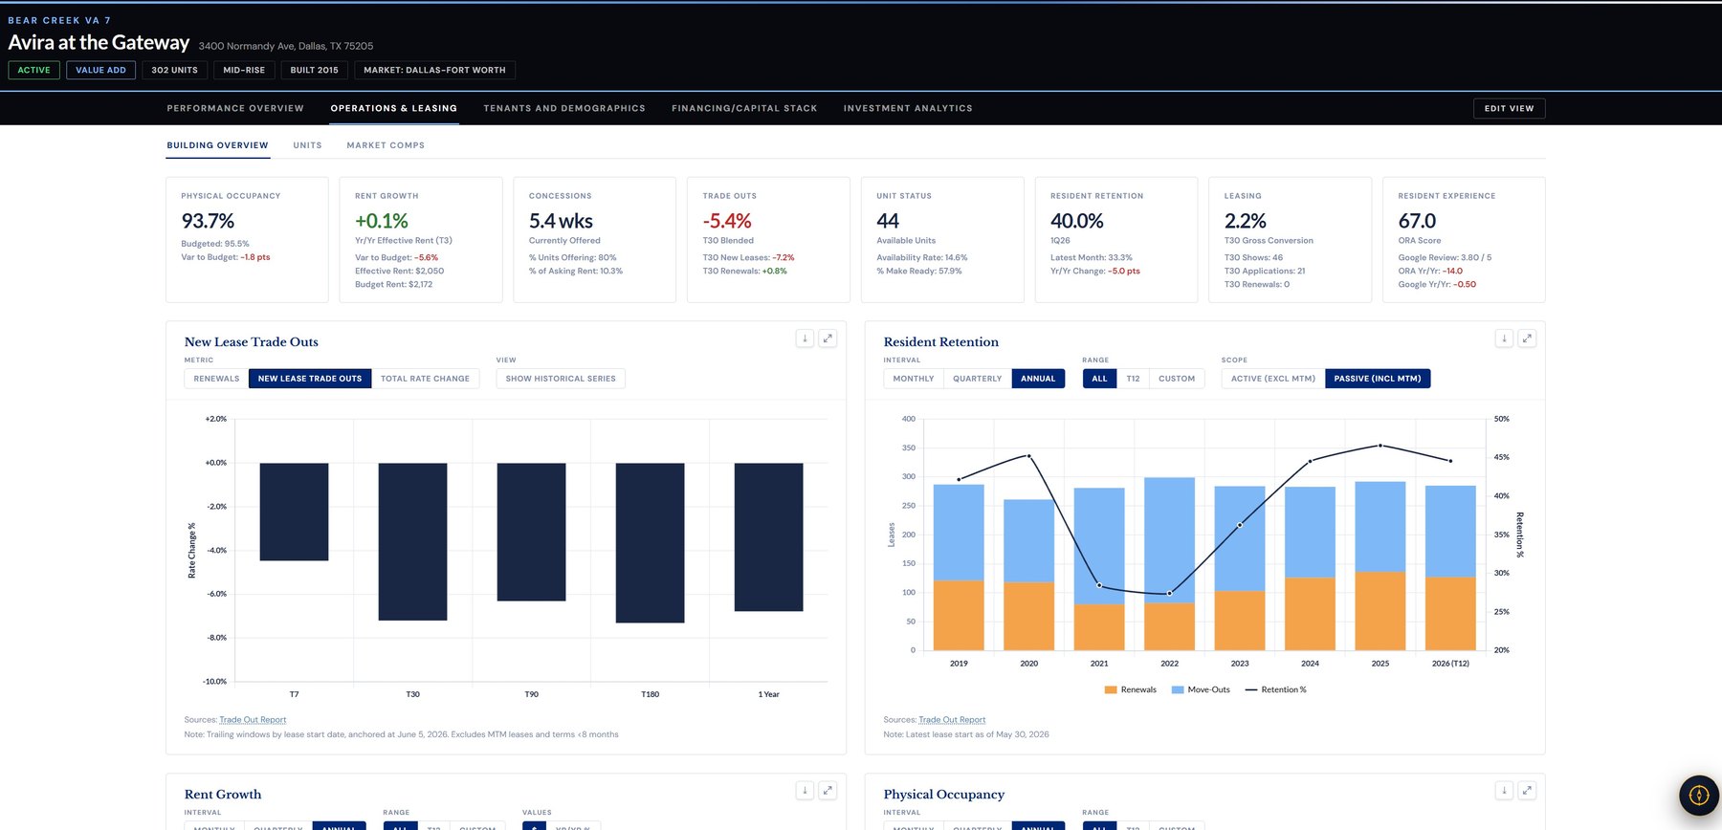
Task: Expand the Resident Retention panel fullscreen
Action: tap(1527, 339)
